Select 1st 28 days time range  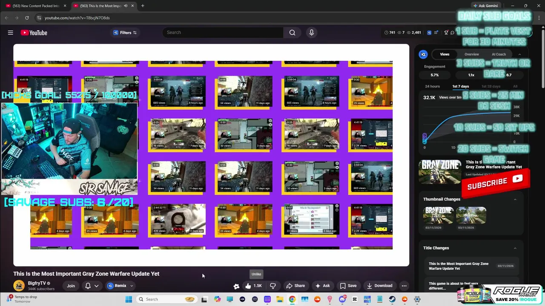(490, 86)
